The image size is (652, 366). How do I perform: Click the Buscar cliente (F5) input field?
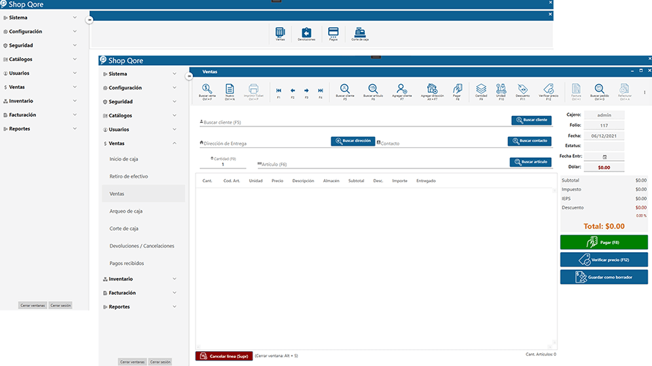coord(354,123)
